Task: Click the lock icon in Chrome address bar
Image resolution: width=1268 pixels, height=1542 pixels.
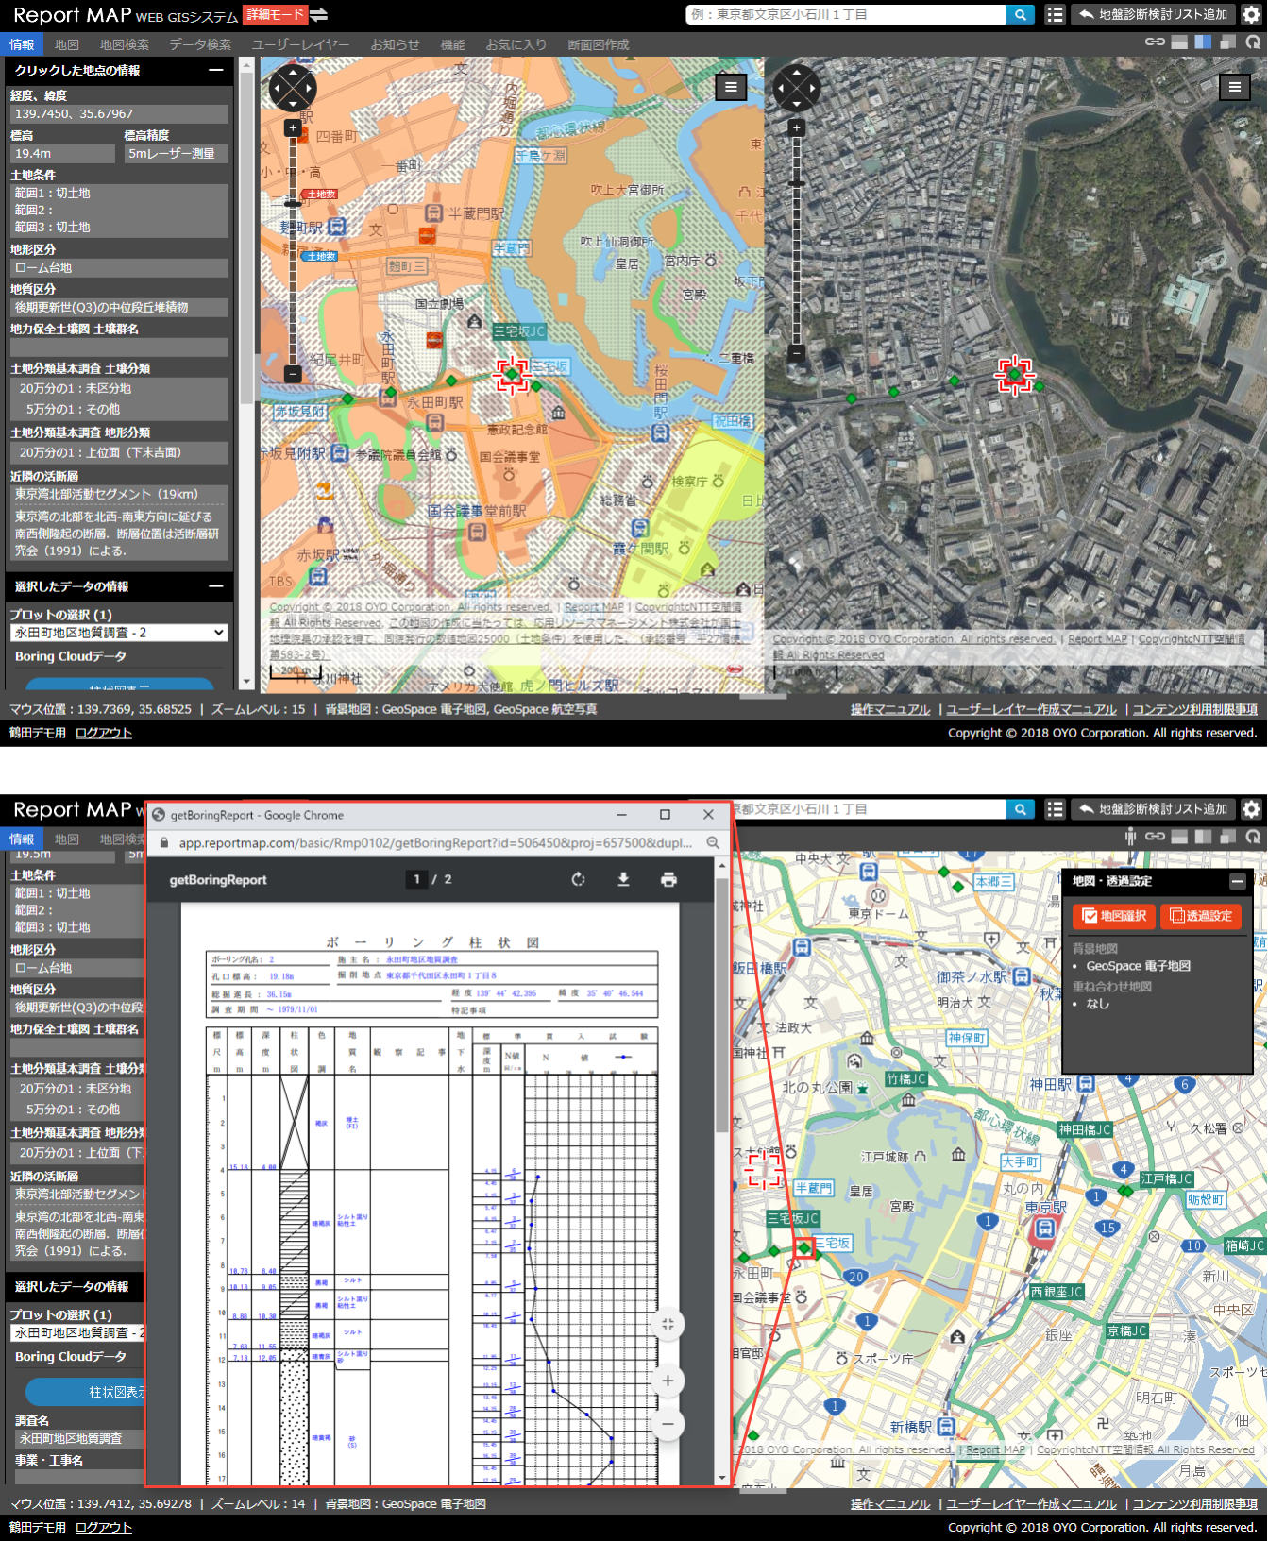Action: click(x=164, y=842)
